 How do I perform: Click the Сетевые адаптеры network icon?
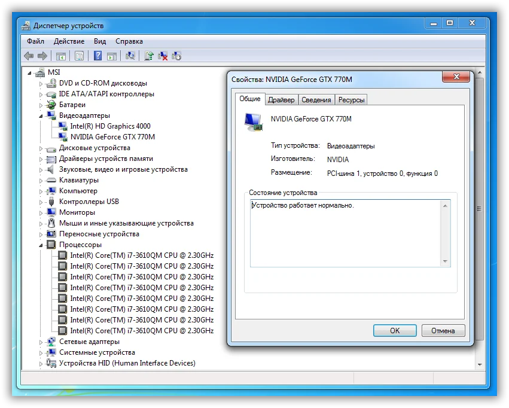(x=51, y=342)
